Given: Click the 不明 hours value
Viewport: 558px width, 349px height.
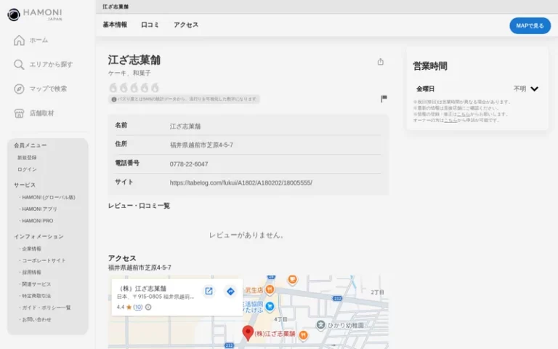Looking at the screenshot, I should pyautogui.click(x=519, y=89).
